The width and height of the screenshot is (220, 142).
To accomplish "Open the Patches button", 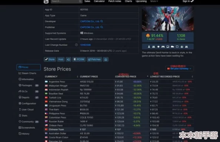I will (x=94, y=60).
